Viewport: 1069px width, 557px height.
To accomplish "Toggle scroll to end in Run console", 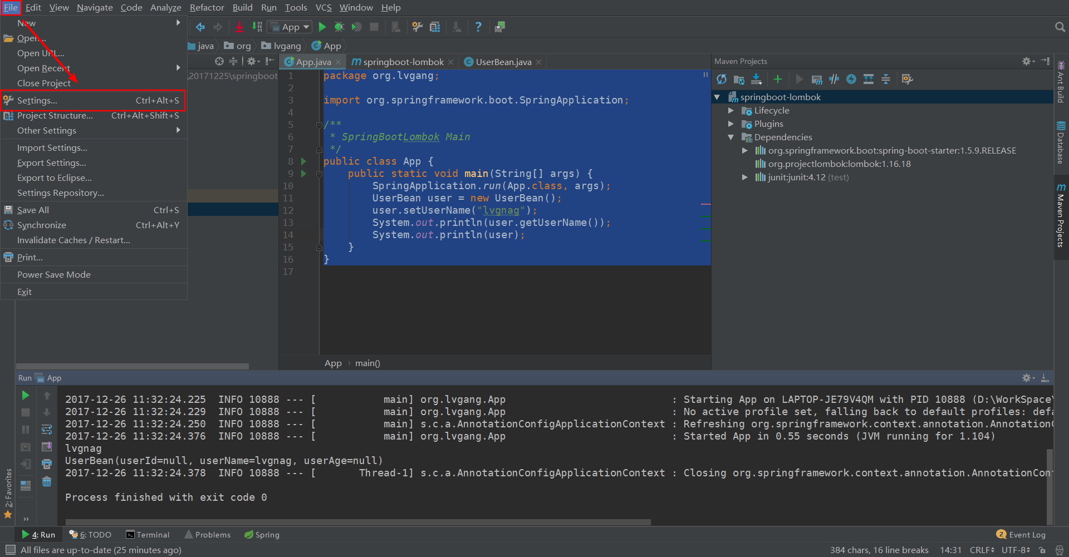I will 47,446.
